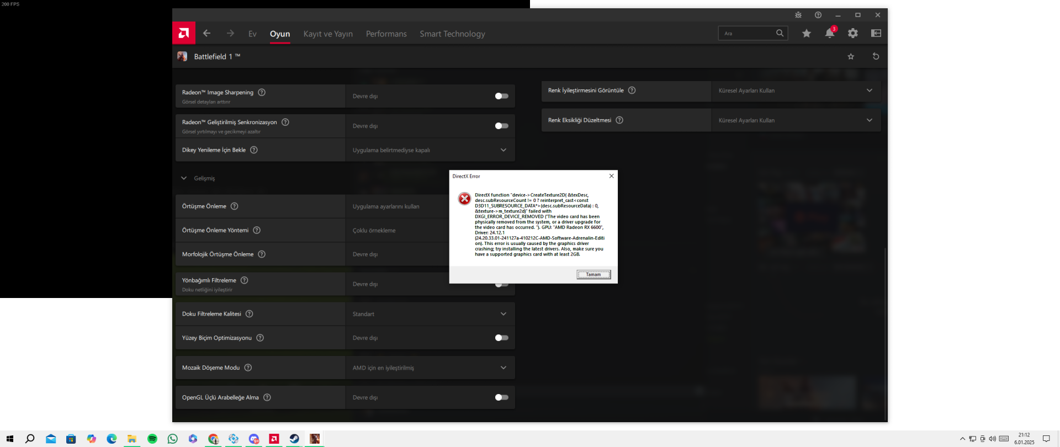Go back with the left arrow
The width and height of the screenshot is (1060, 447).
click(206, 34)
